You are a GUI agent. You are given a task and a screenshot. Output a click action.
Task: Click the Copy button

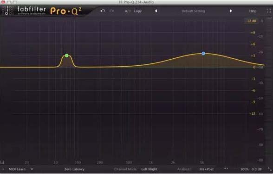click(137, 11)
